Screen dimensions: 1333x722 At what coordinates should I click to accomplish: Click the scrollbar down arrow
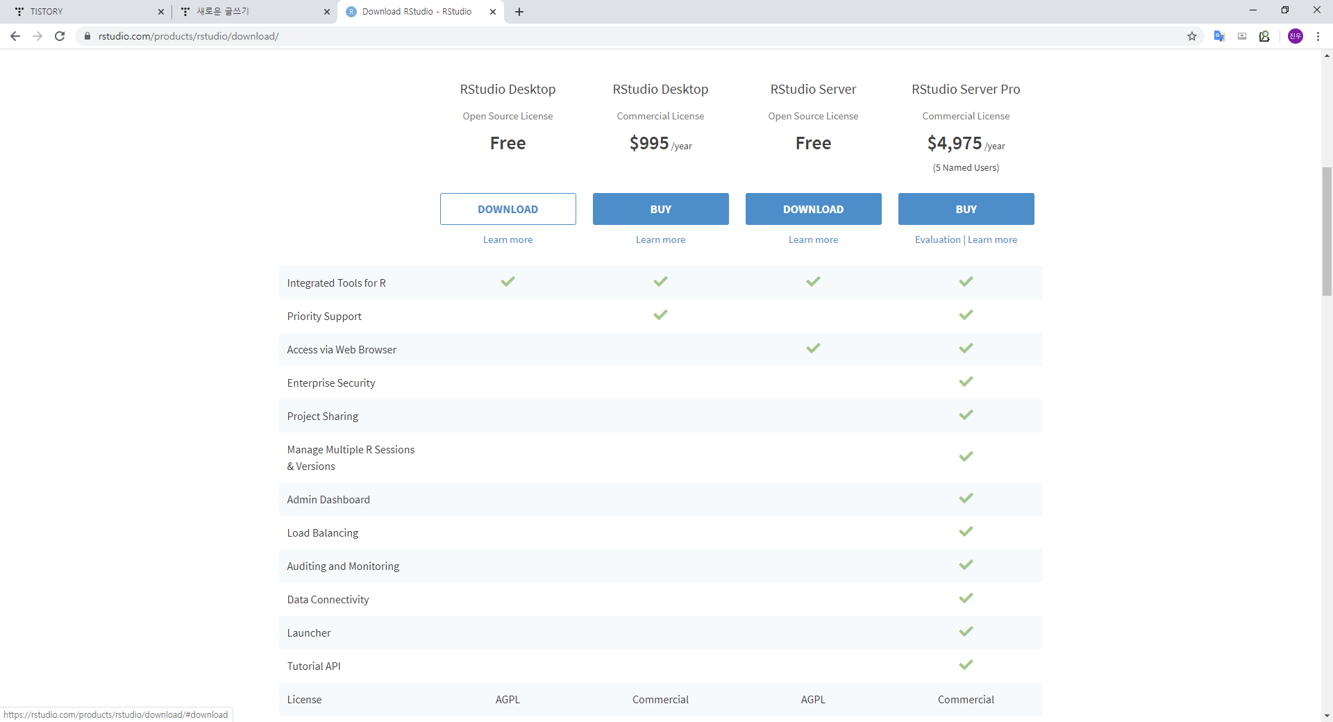coord(1327,716)
